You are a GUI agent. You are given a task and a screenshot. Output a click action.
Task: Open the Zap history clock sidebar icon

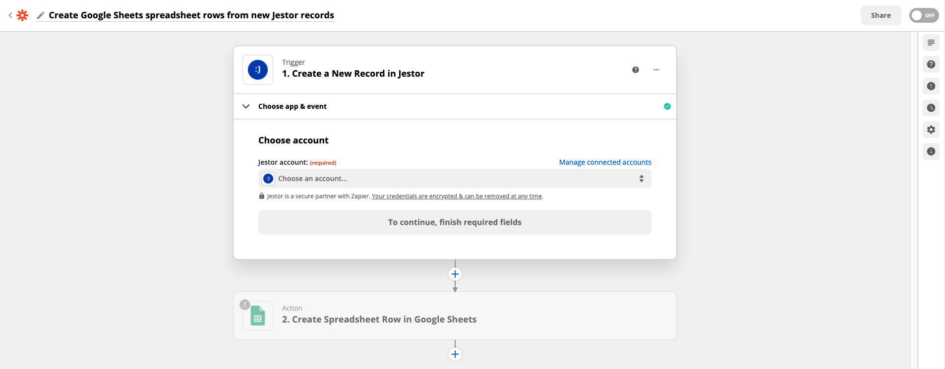point(931,108)
